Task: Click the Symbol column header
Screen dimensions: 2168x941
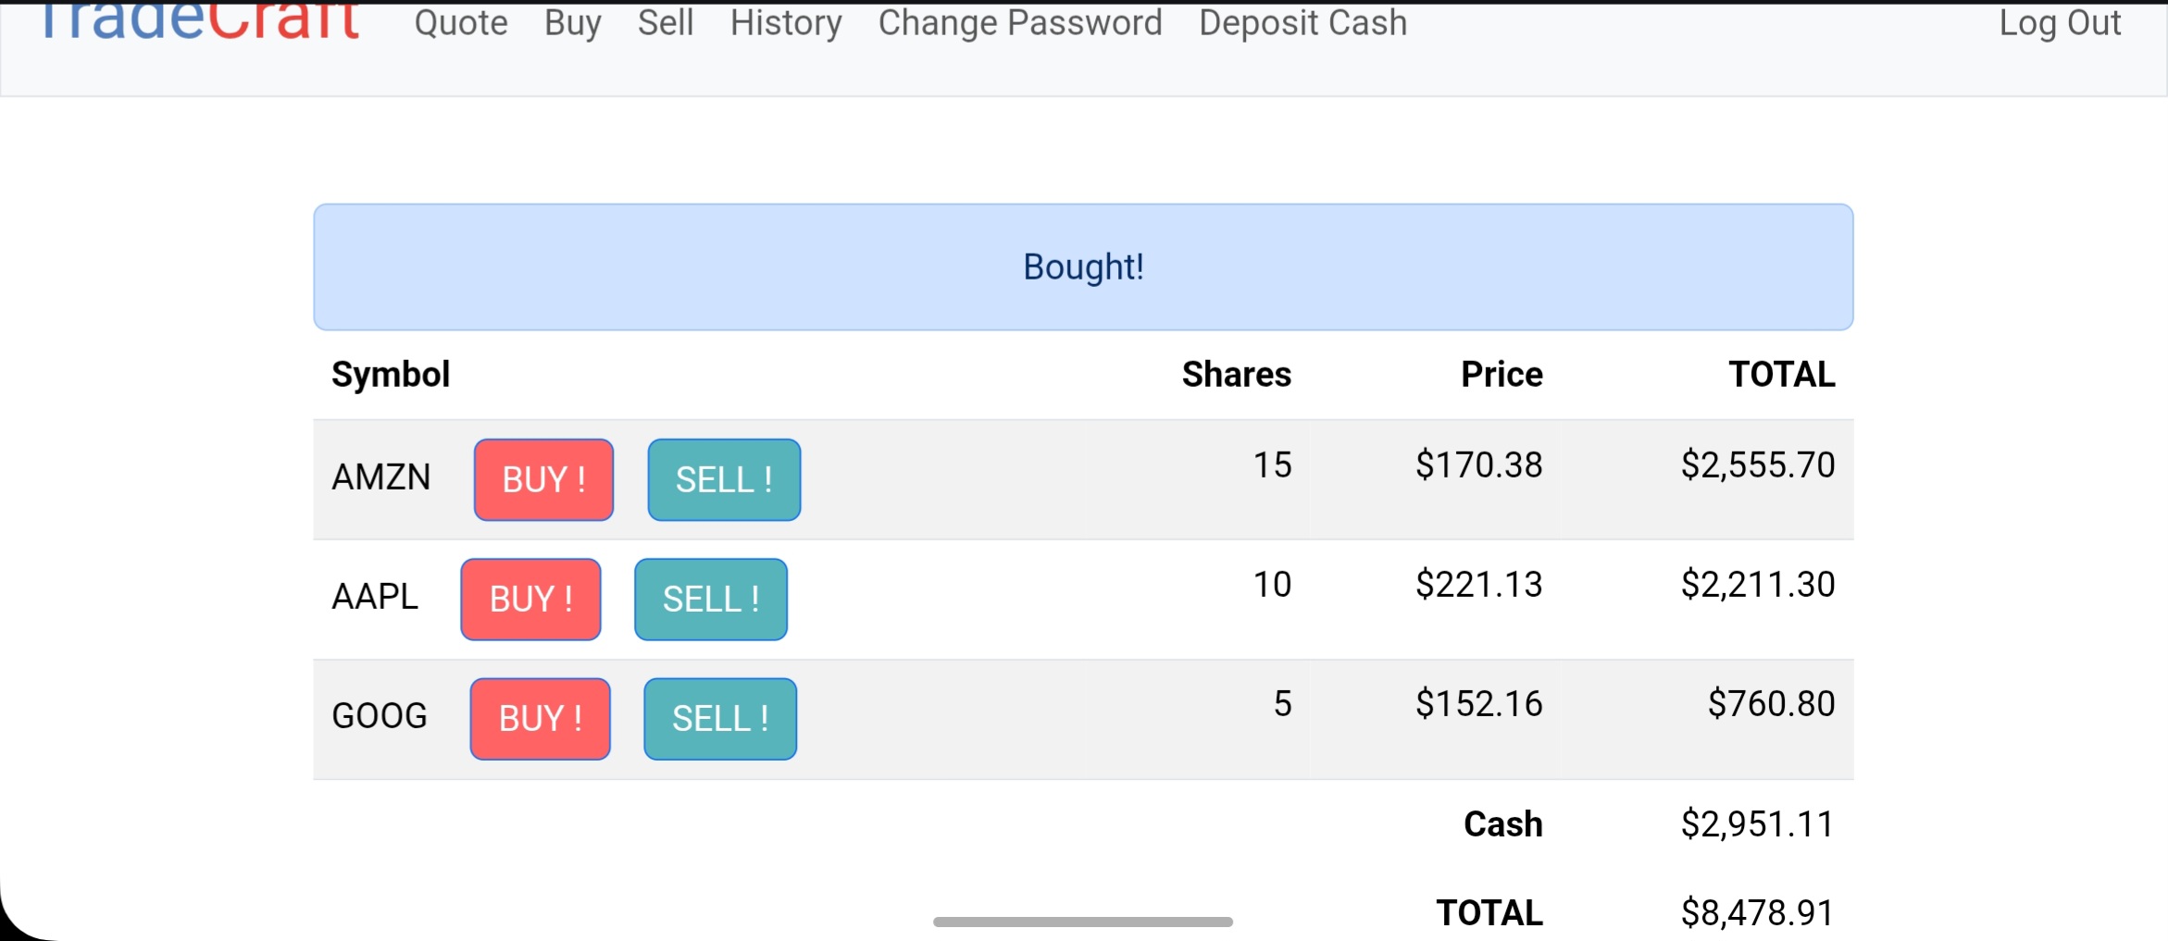Action: [x=391, y=374]
